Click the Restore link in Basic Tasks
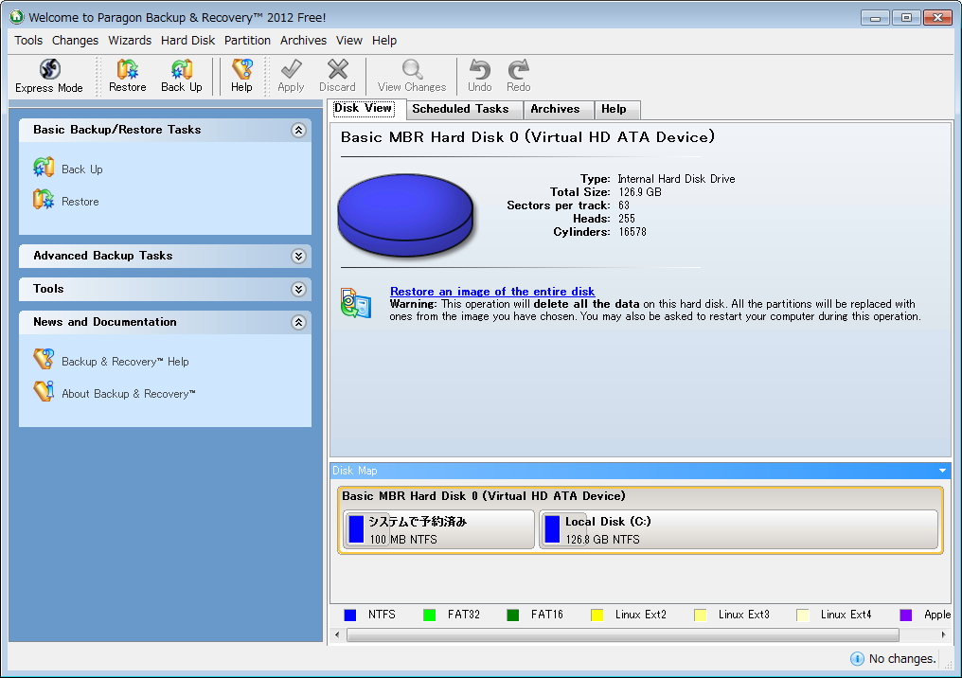The height and width of the screenshot is (678, 962). [x=80, y=202]
